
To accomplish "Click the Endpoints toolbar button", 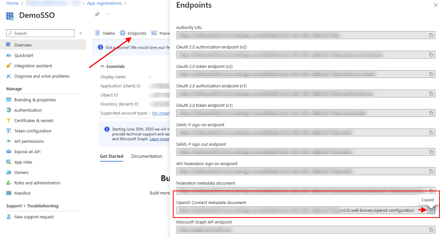I will tap(133, 33).
